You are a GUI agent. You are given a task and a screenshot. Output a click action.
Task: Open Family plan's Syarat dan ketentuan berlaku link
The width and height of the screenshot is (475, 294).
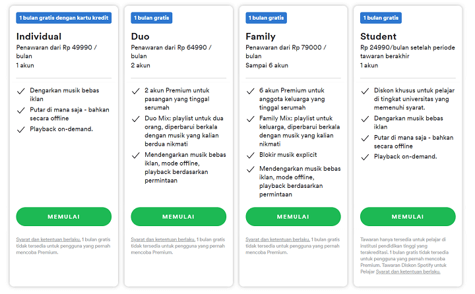[x=278, y=239]
